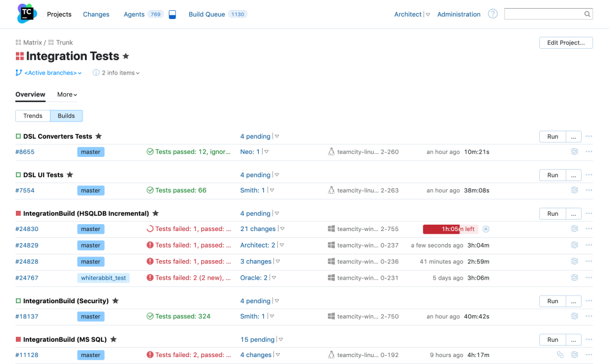Click the agents pool status icon

[x=172, y=15]
